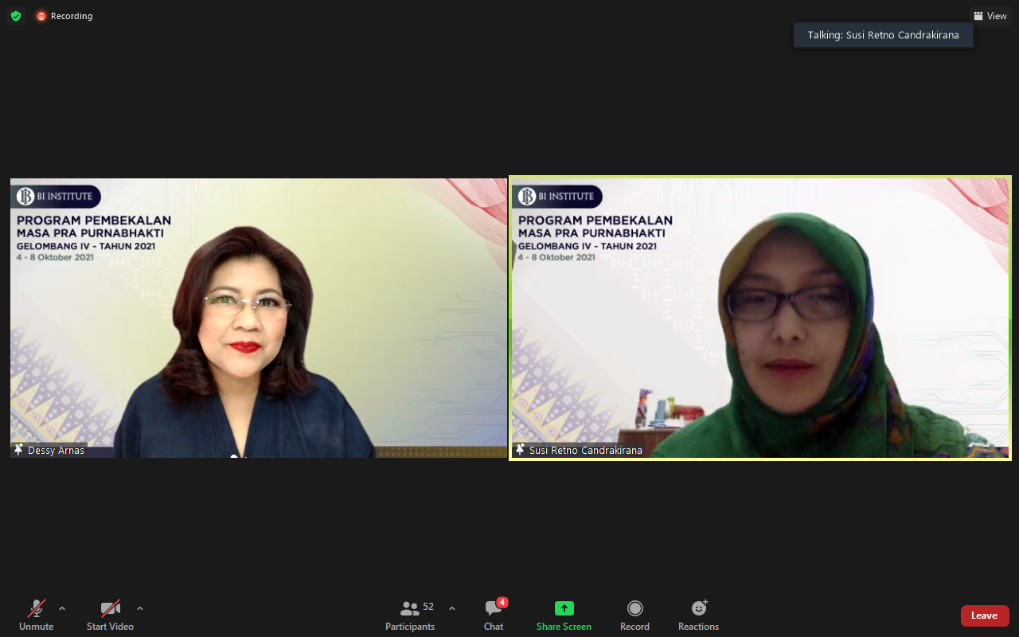
Task: Click the pin icon beside Susi Retno Candrakirana
Action: coord(520,450)
